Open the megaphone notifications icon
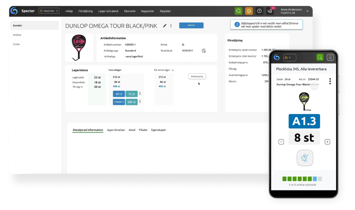The width and height of the screenshot is (355, 210). [x=270, y=11]
